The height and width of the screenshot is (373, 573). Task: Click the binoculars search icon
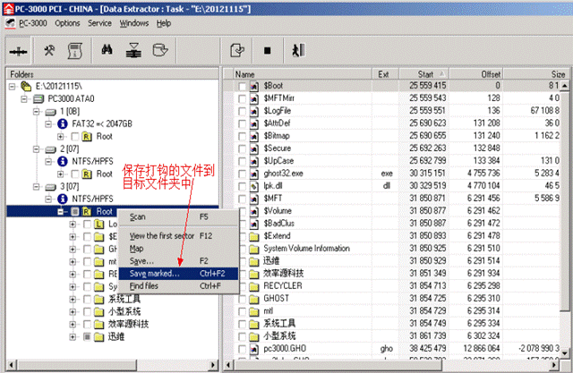click(x=107, y=49)
